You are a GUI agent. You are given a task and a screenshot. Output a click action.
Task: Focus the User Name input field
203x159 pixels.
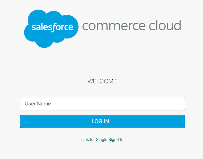tap(102, 104)
